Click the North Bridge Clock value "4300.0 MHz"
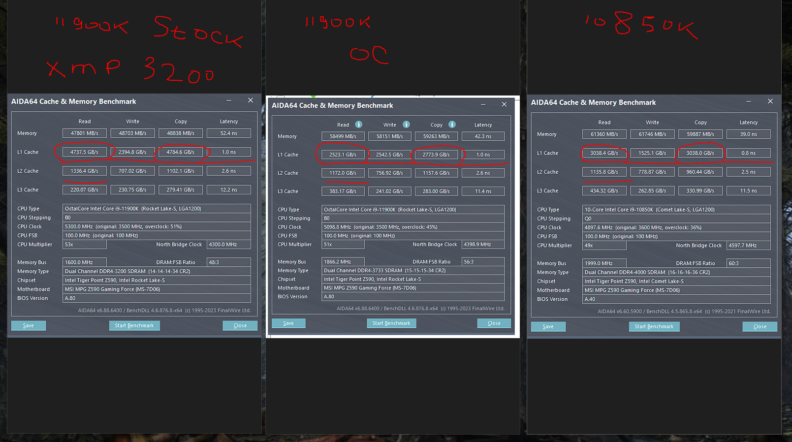Screen dimensions: 792x442 point(229,245)
